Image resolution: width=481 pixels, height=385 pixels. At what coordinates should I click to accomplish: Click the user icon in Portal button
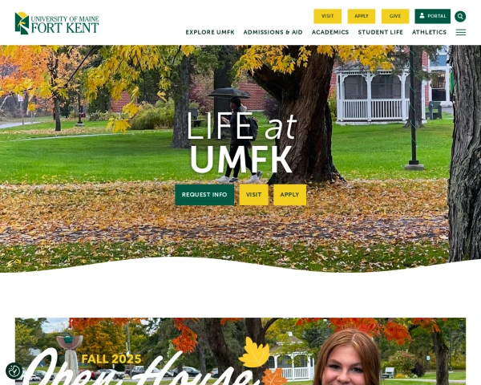tap(422, 16)
